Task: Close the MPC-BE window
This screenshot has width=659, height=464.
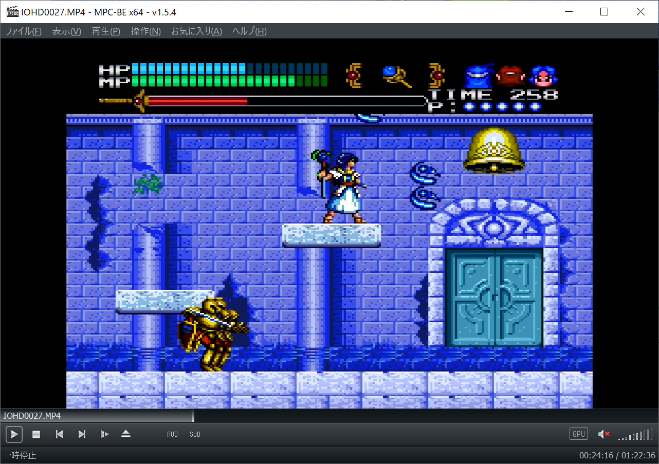Action: [x=640, y=12]
